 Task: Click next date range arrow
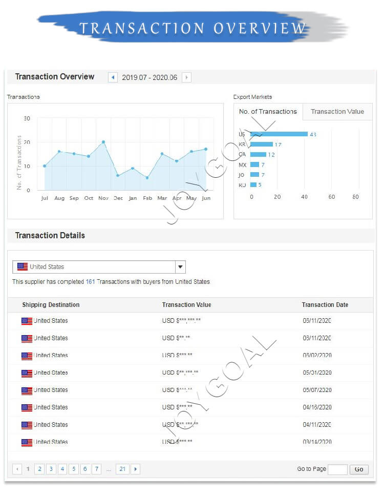[186, 77]
